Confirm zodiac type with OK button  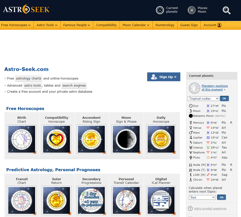coord(224,99)
